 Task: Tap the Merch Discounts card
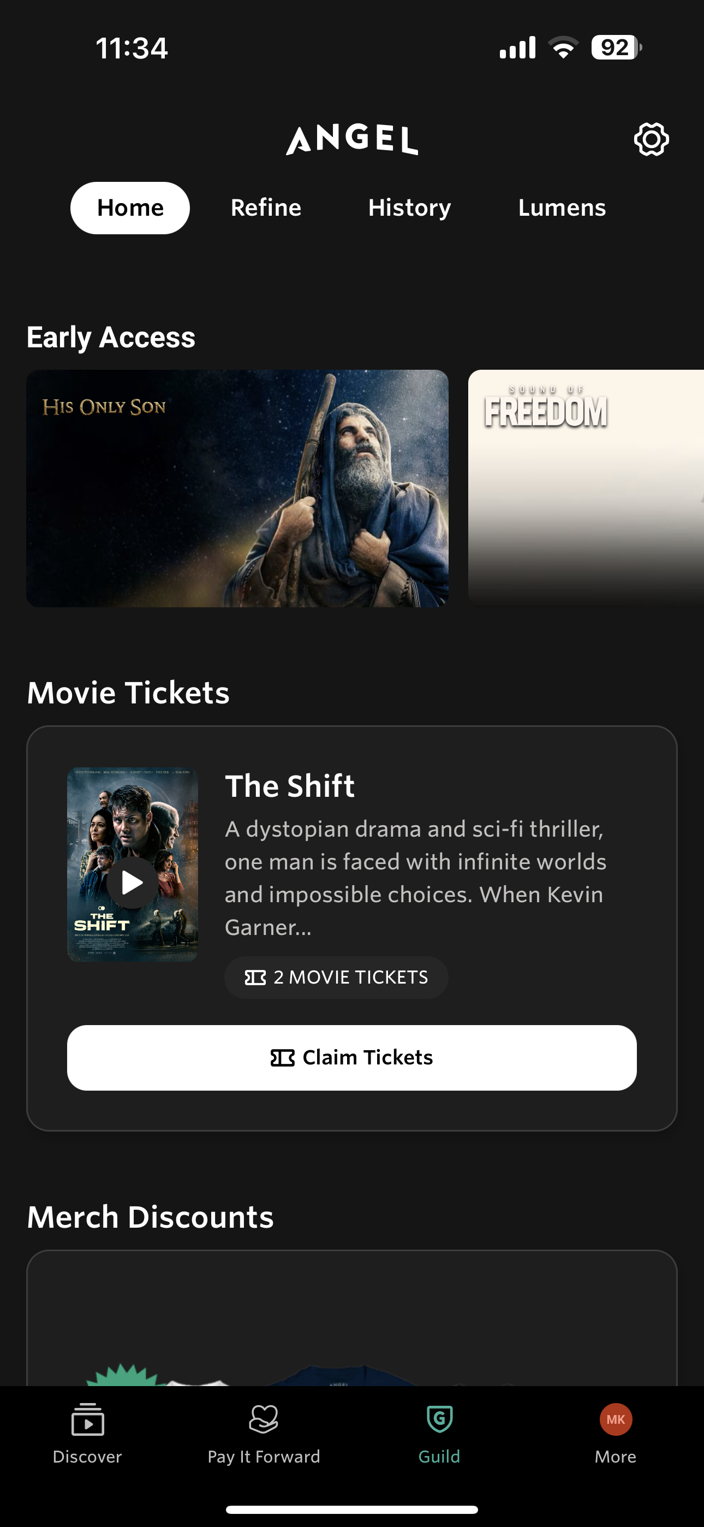tap(352, 1318)
